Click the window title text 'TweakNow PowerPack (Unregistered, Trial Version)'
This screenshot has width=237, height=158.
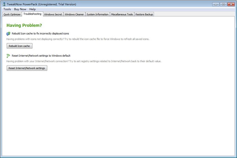click(x=41, y=4)
